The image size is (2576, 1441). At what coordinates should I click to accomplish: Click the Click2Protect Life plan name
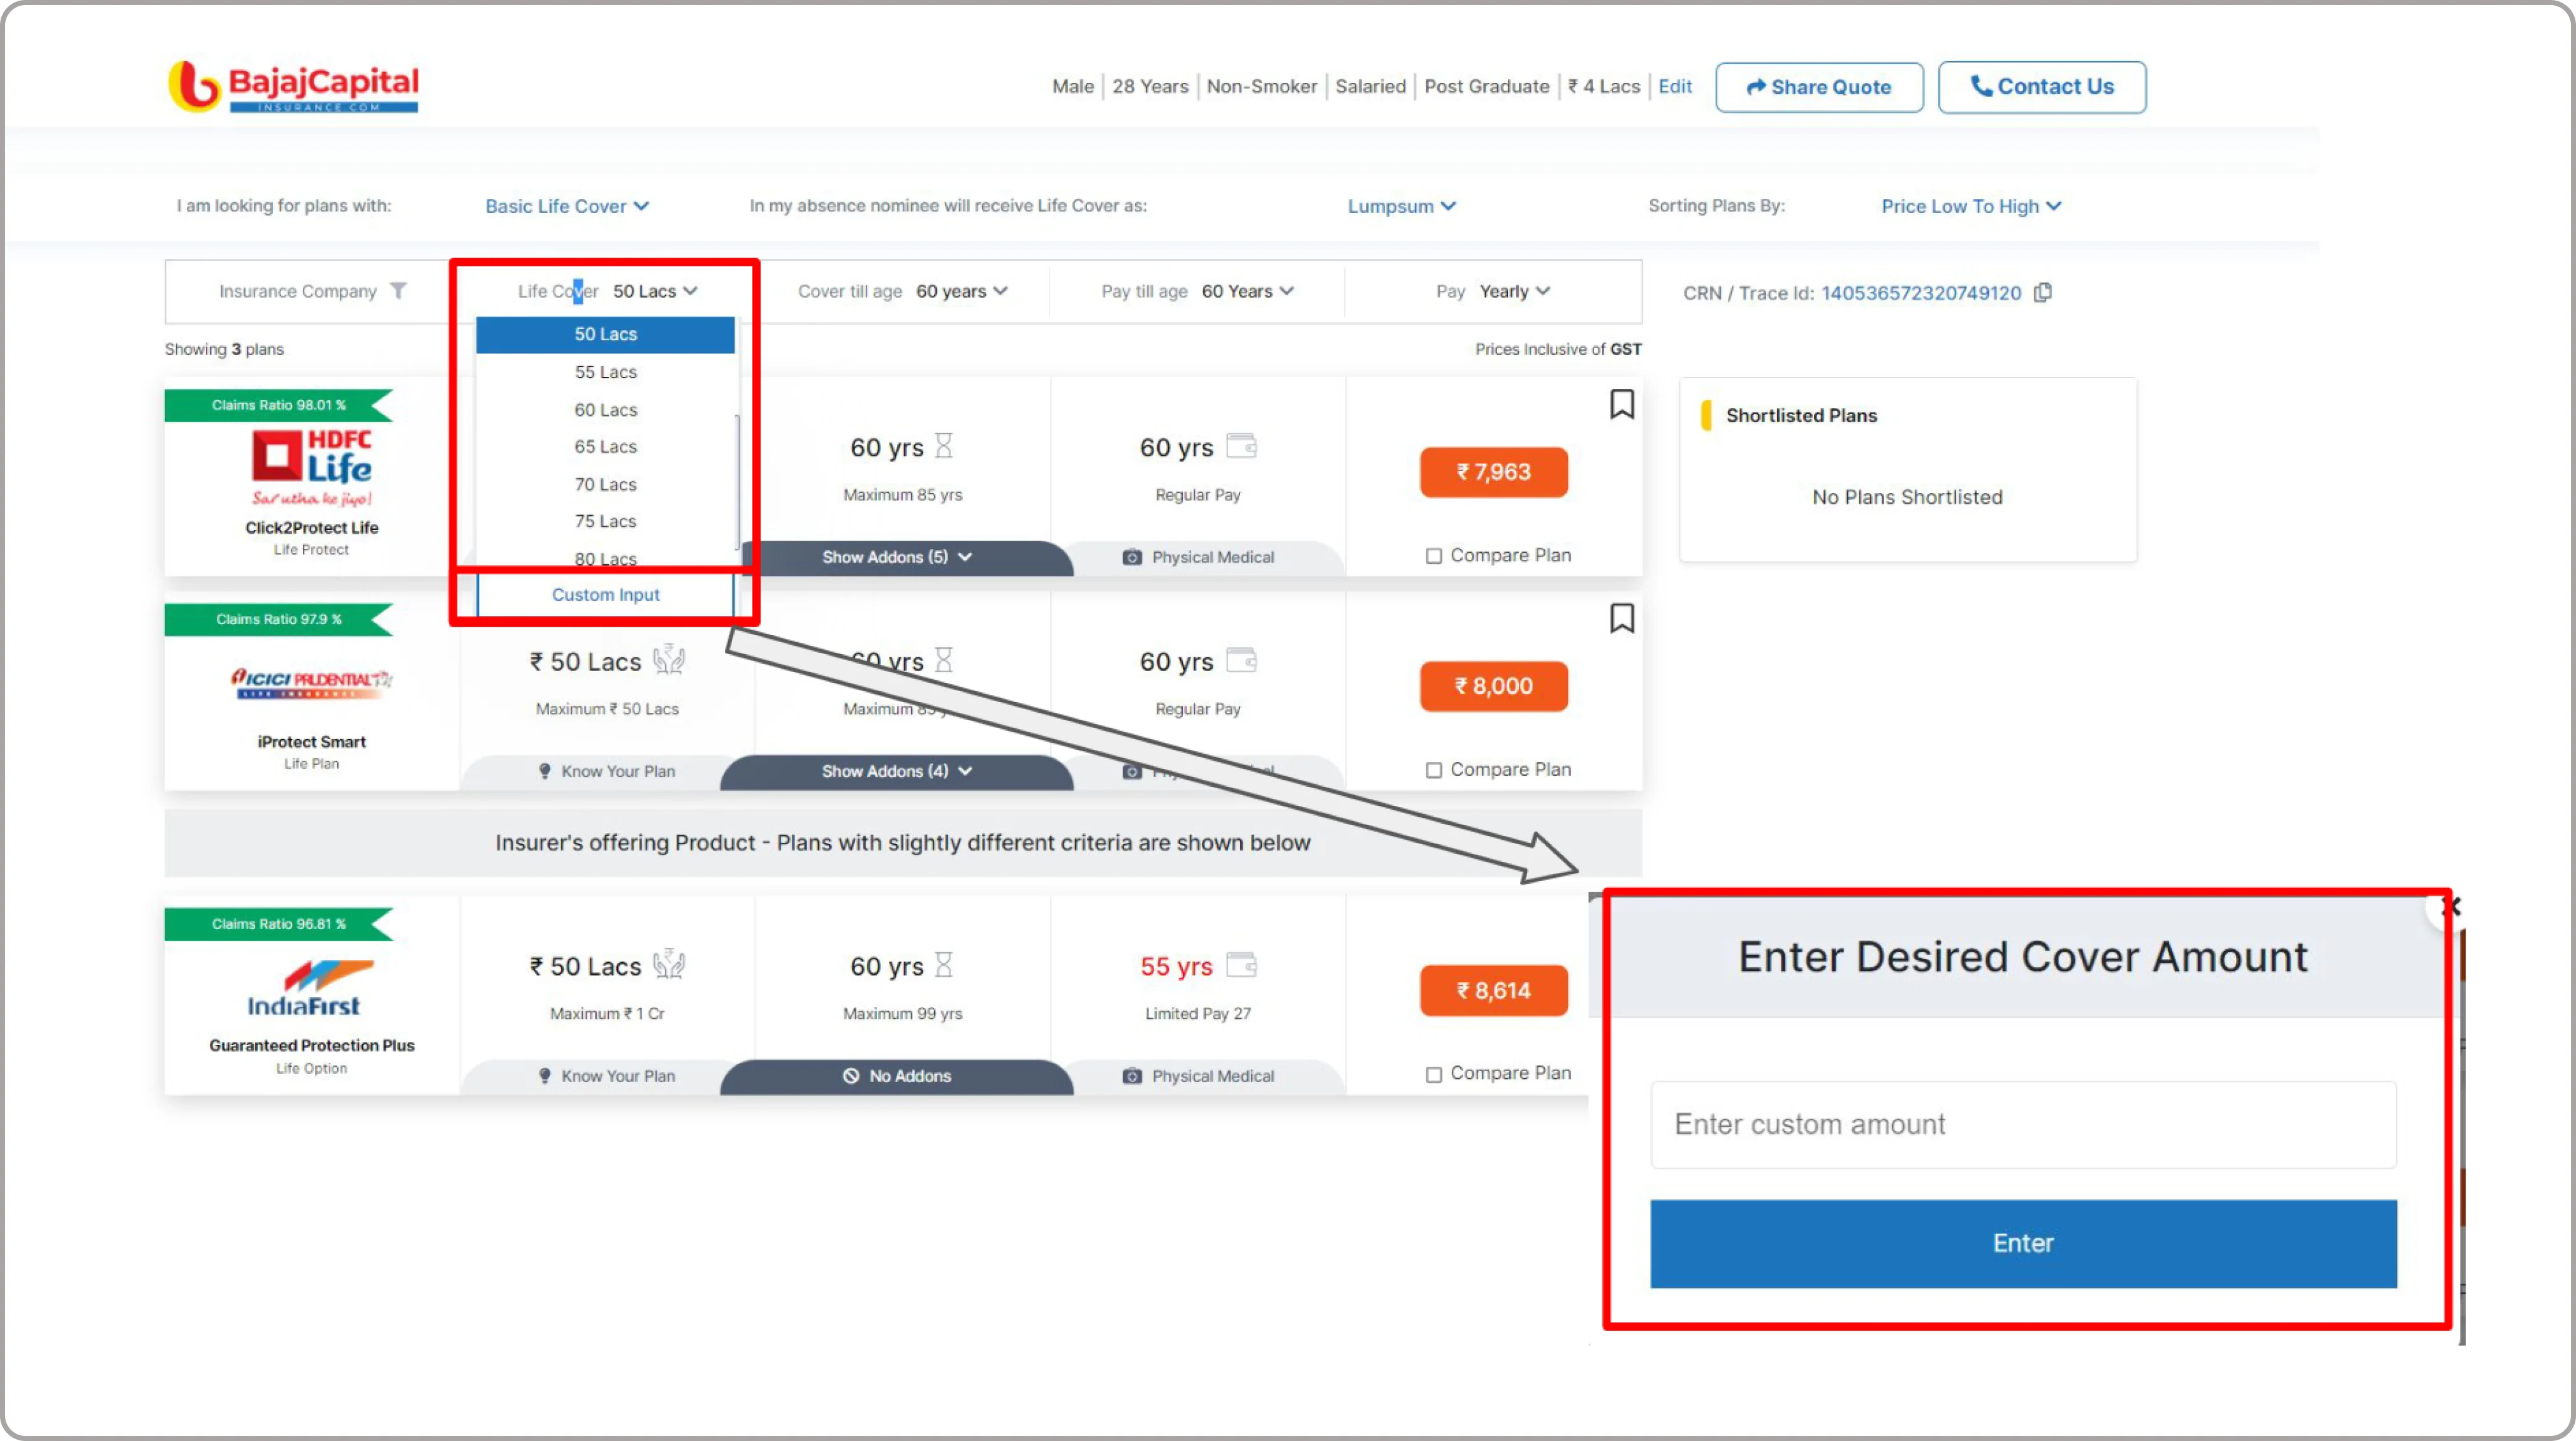click(x=311, y=527)
